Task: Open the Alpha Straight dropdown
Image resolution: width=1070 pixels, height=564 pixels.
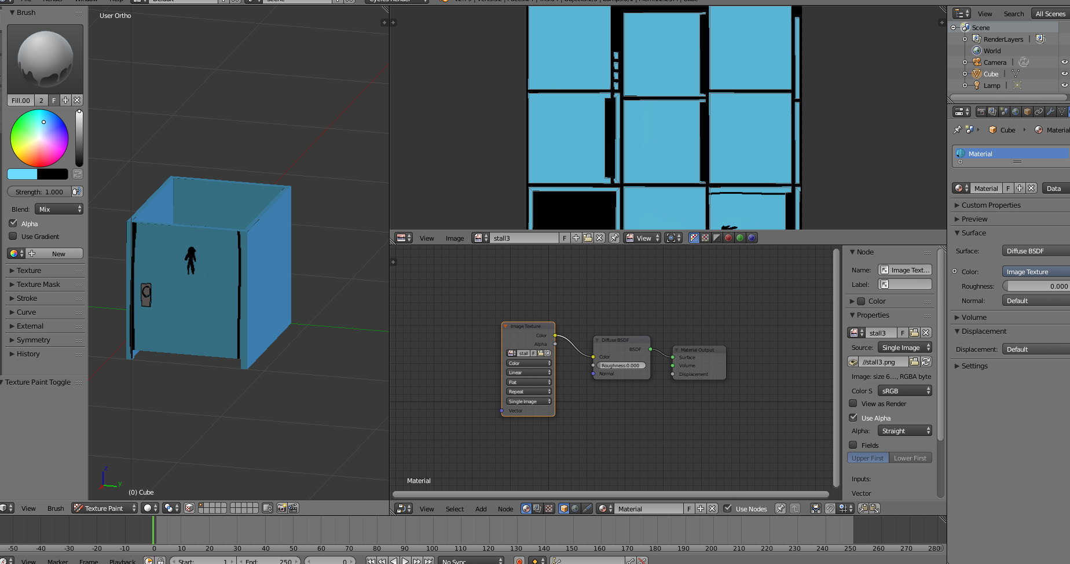Action: pos(905,430)
